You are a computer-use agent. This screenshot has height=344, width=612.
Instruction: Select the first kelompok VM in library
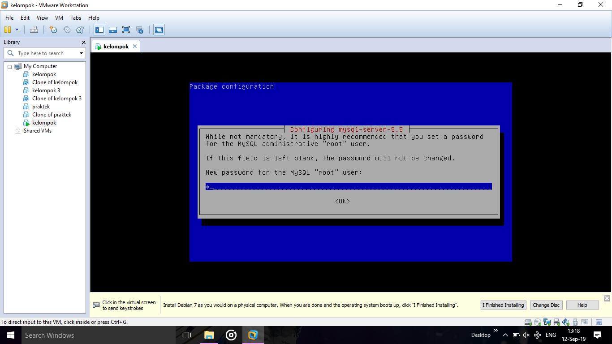click(x=44, y=74)
